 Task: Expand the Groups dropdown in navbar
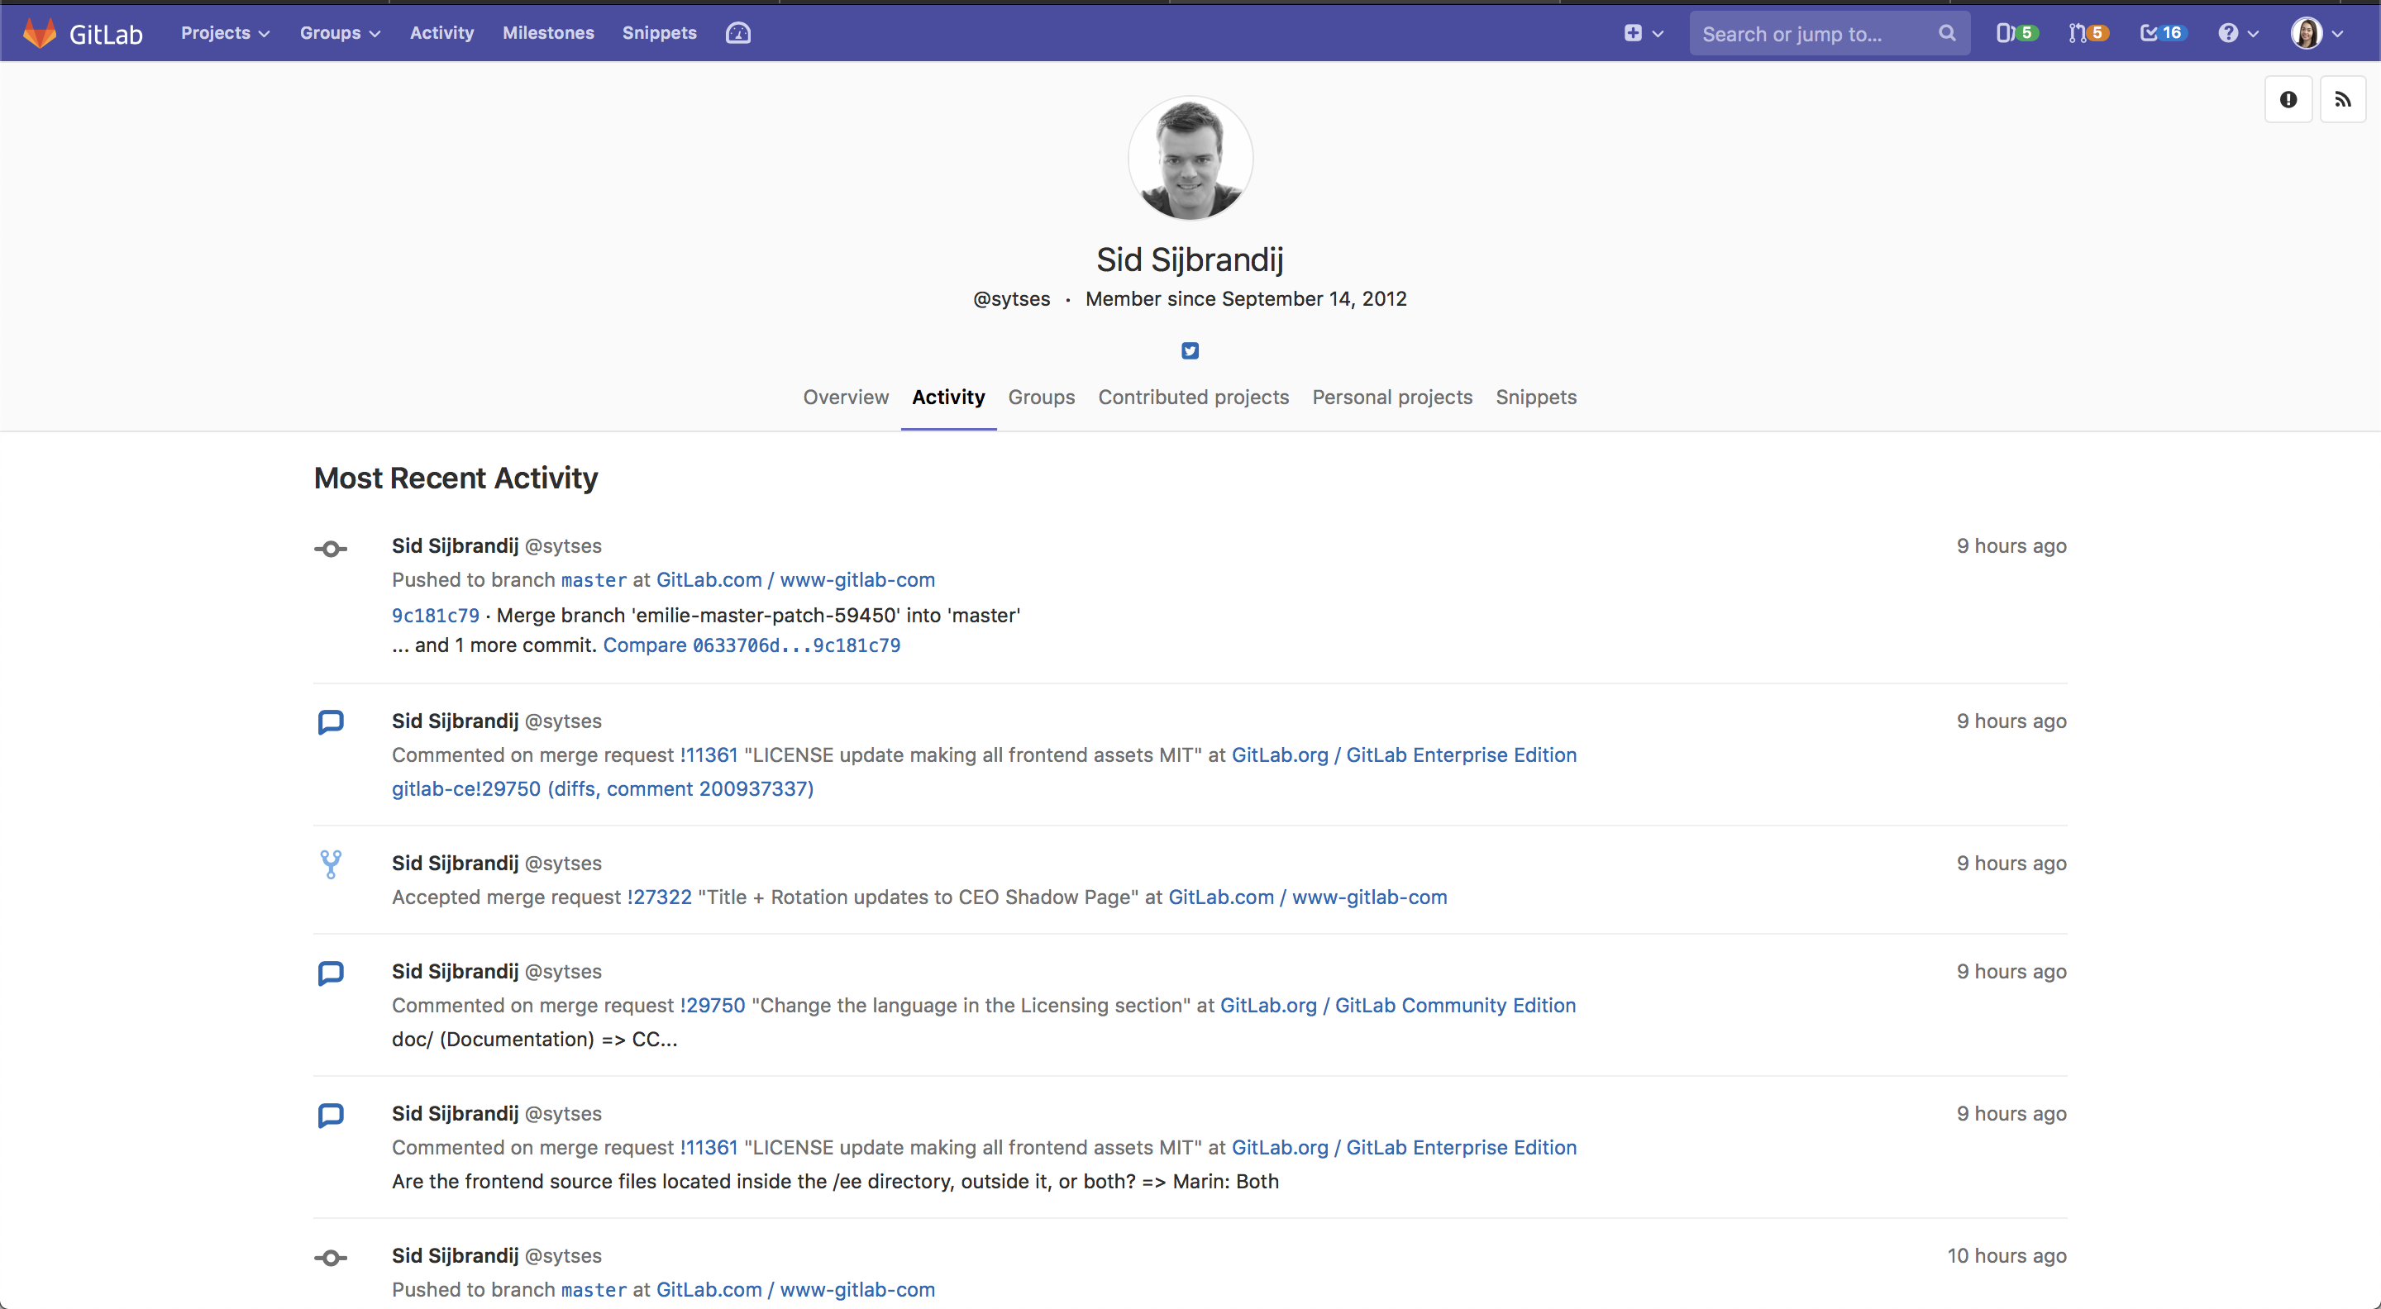[339, 33]
